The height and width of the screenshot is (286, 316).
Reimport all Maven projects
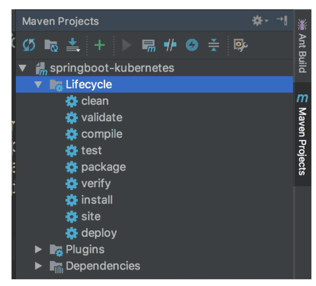click(29, 45)
